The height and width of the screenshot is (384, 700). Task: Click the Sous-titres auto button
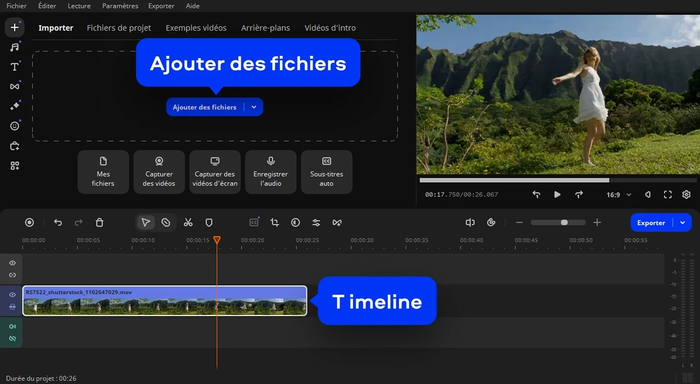[327, 172]
